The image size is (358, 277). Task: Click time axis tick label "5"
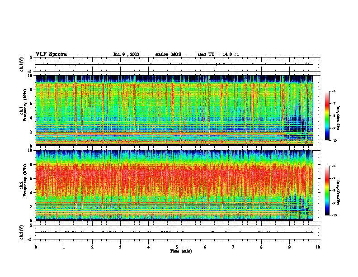177,247
